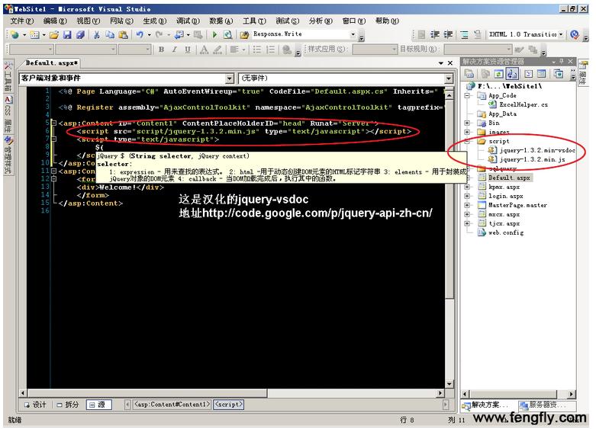
Task: Toggle Underline formatting button
Action: (x=188, y=50)
